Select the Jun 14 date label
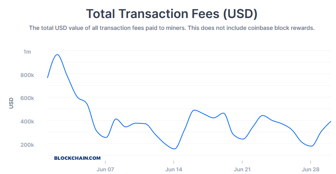The width and height of the screenshot is (336, 174). coord(174,169)
